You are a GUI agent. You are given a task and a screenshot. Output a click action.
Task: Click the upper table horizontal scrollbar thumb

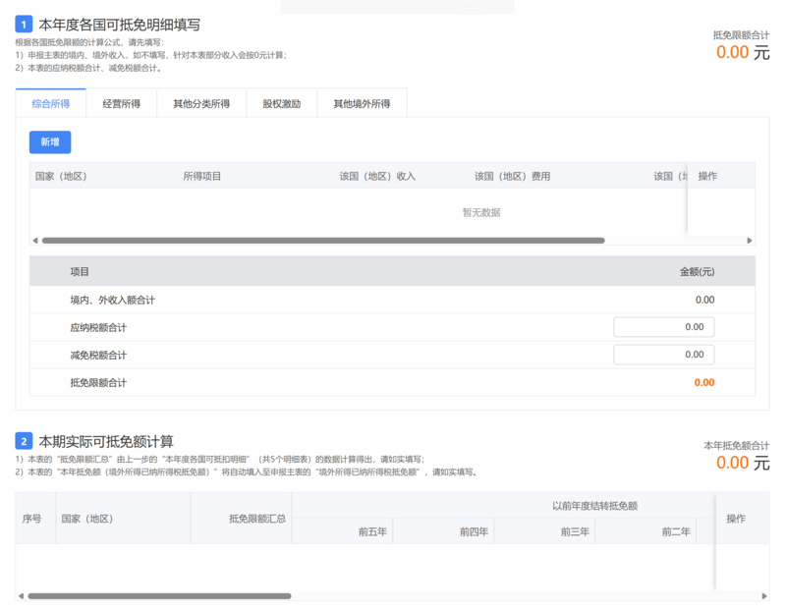click(323, 241)
